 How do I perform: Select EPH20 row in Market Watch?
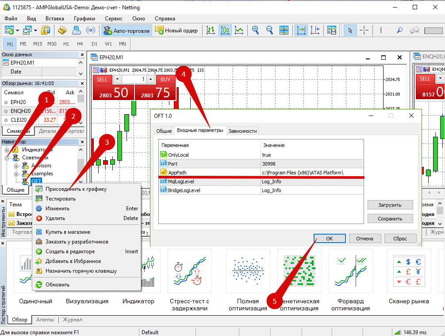point(39,102)
